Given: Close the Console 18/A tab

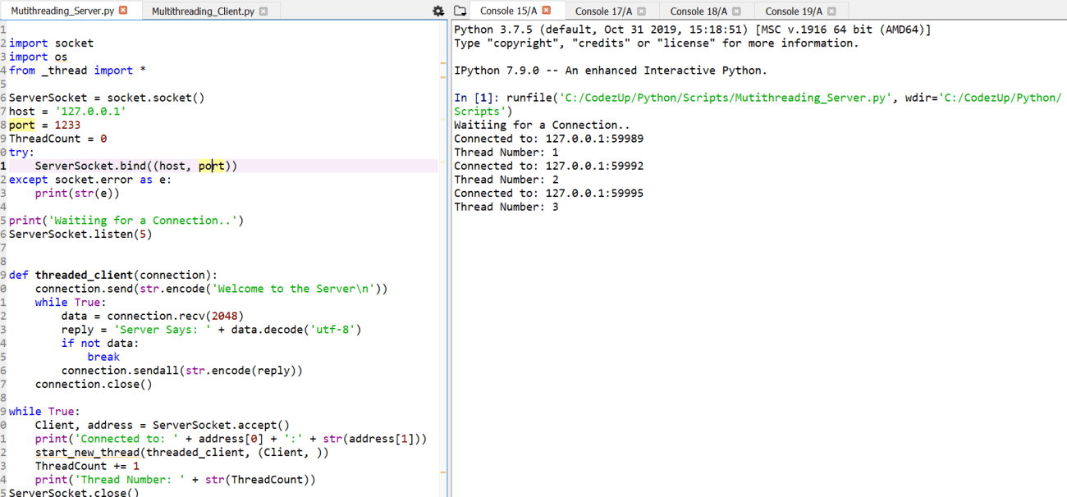Looking at the screenshot, I should click(737, 11).
